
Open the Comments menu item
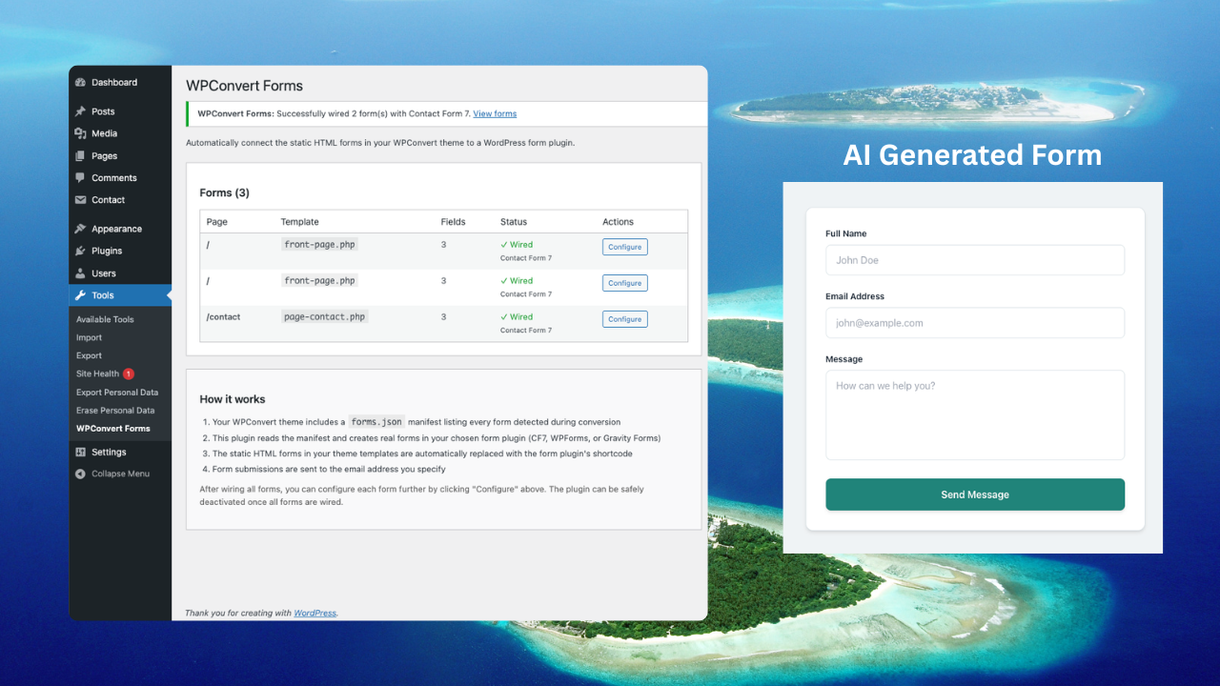120,178
